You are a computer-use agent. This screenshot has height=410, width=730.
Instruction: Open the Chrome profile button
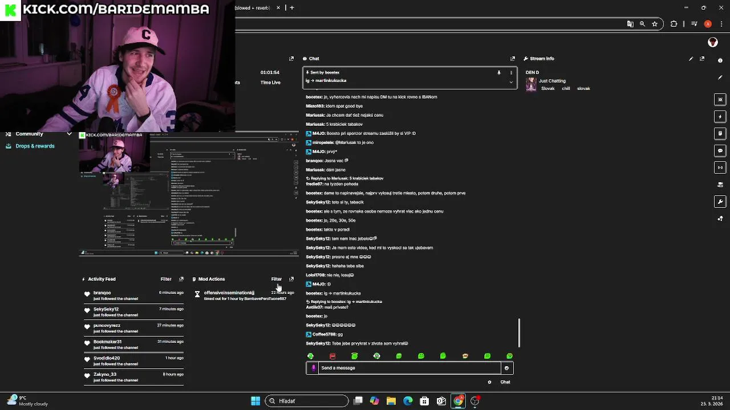point(708,24)
